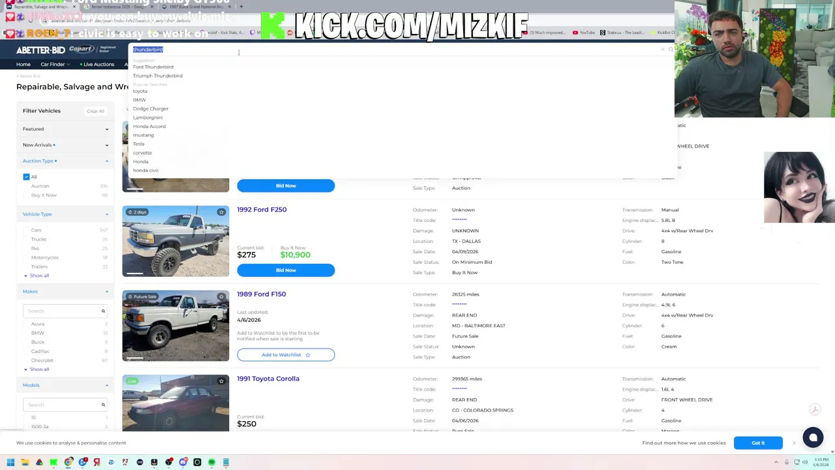Open the 1991 Toyota Corolla listing title
835x470 pixels.
click(268, 379)
